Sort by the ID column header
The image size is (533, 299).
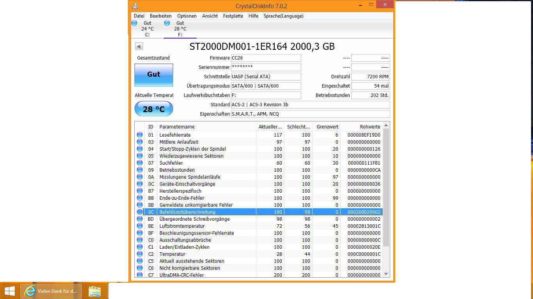coord(151,127)
